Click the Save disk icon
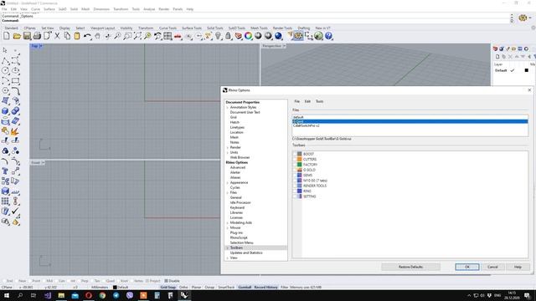536x301 pixels. click(27, 36)
